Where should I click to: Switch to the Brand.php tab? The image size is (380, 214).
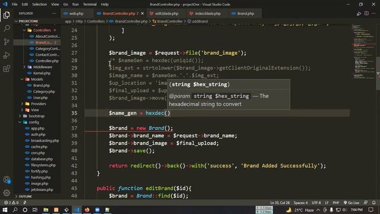(245, 13)
